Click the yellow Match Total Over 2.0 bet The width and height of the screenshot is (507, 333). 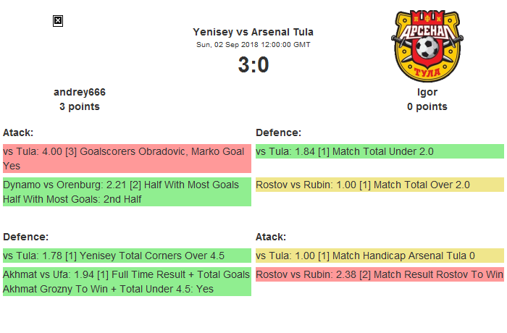pyautogui.click(x=380, y=185)
